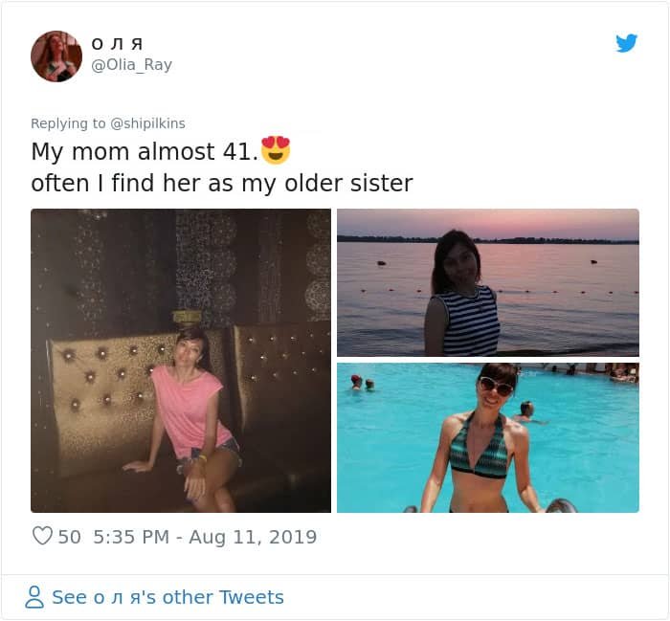The width and height of the screenshot is (670, 621).
Task: Click the 'Replying to' label
Action: click(x=68, y=123)
